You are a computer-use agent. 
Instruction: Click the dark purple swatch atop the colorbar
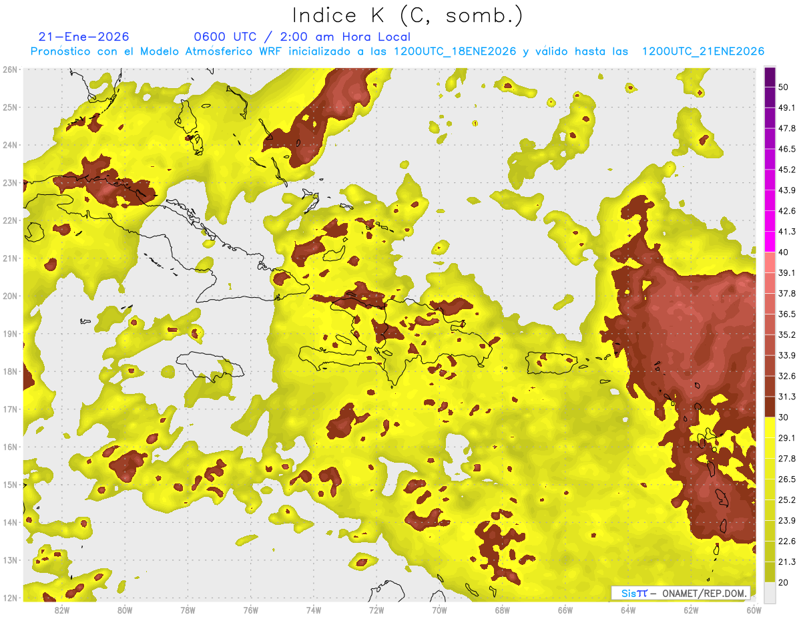770,77
